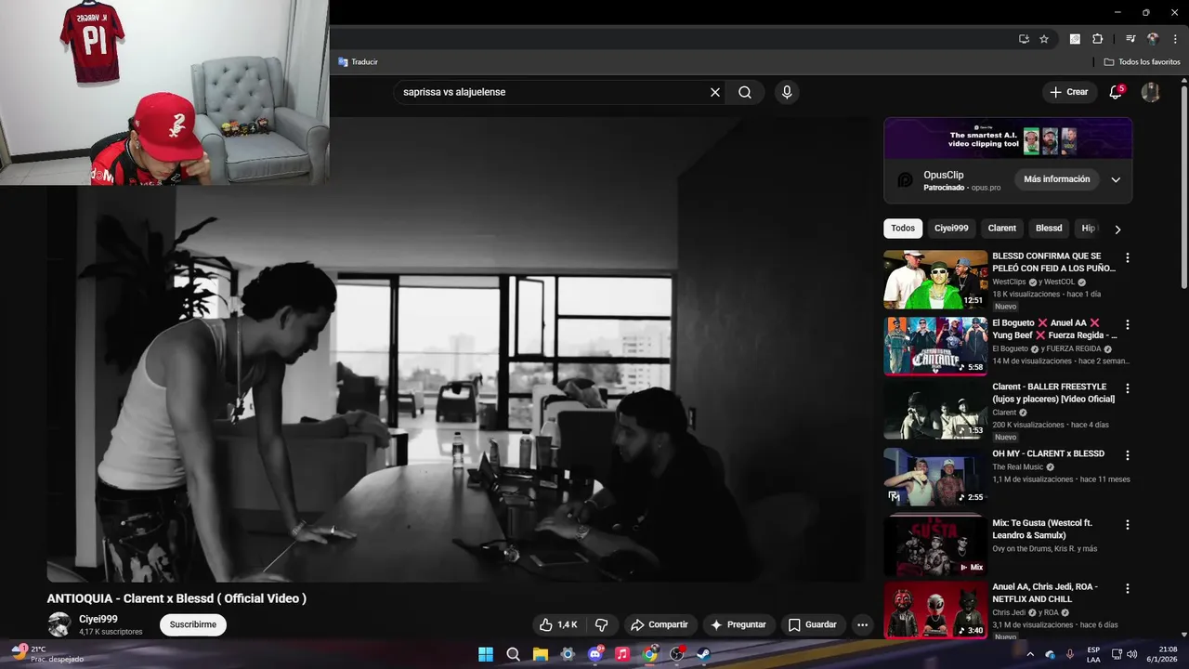Open options for El Bogueto video
This screenshot has width=1189, height=669.
[1128, 324]
